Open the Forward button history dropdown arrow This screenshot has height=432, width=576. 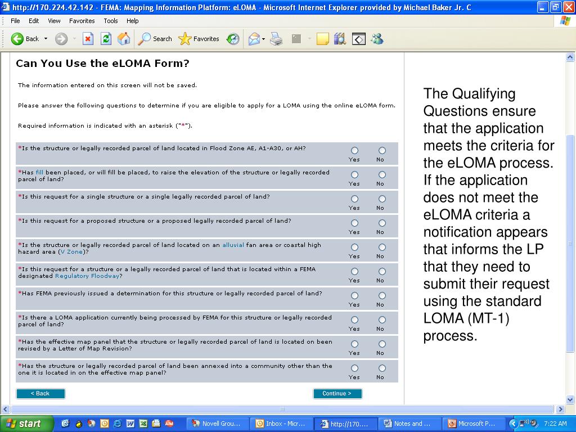pos(74,39)
